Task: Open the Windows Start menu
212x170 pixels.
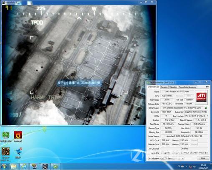Action: [x=4, y=166]
